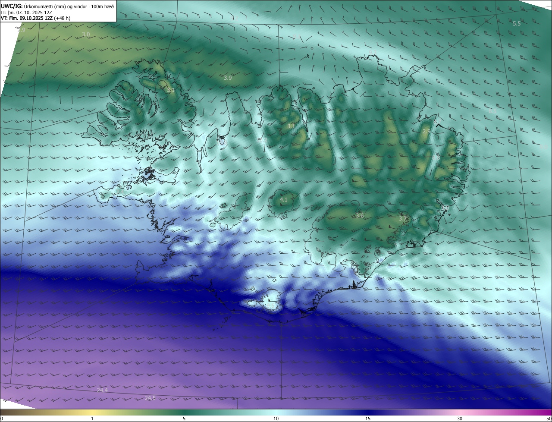552x422 pixels.
Task: Click the 'UWC/IG: Úrkomumætti (mm)' title line
Action: [x=58, y=6]
